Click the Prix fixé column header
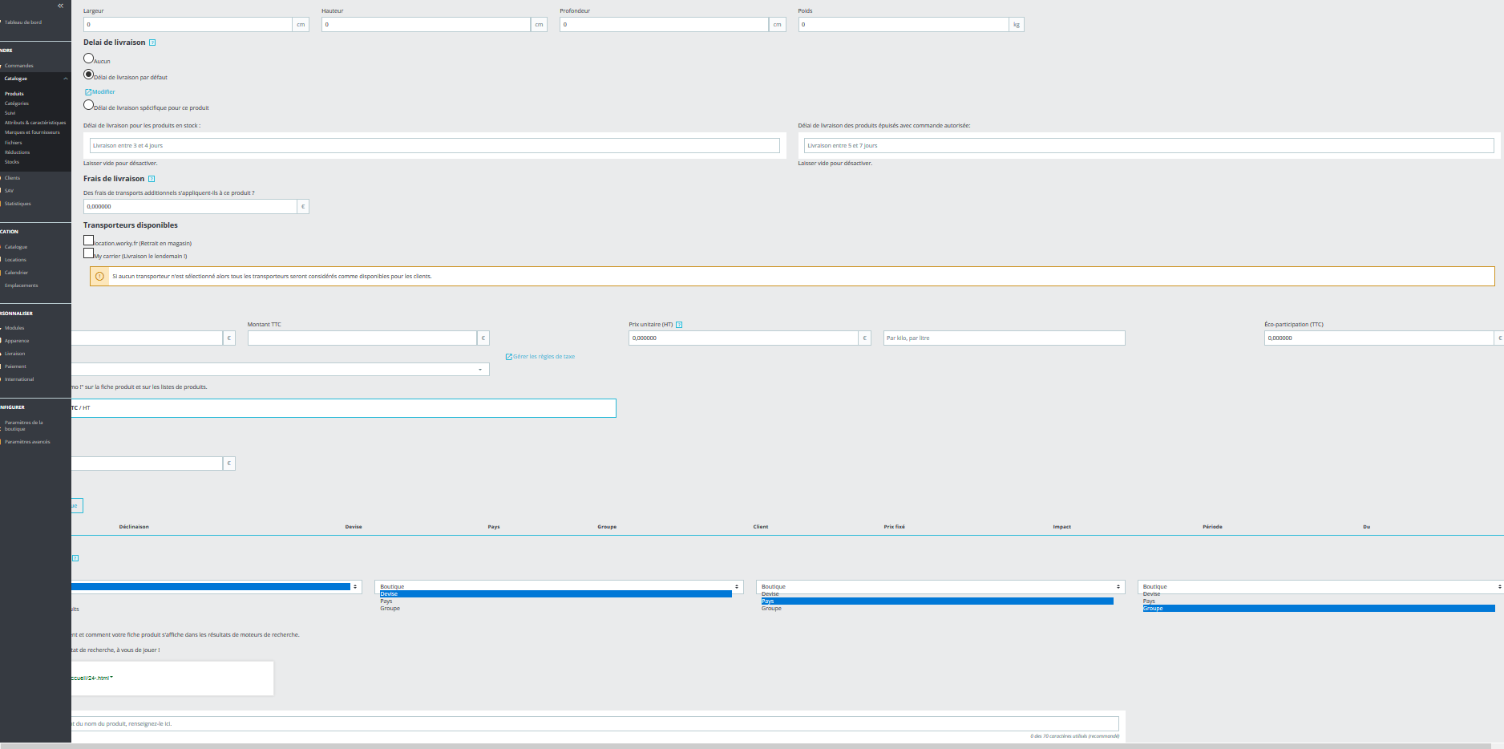The width and height of the screenshot is (1504, 749). (895, 527)
